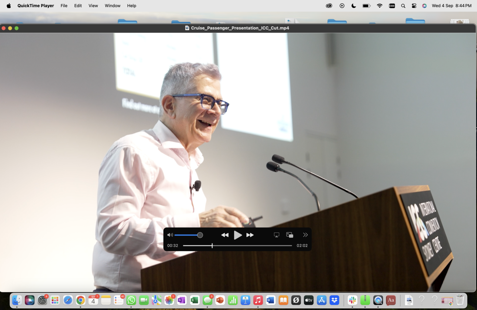This screenshot has width=477, height=310.
Task: Open Finder from the Dock
Action: coord(17,300)
